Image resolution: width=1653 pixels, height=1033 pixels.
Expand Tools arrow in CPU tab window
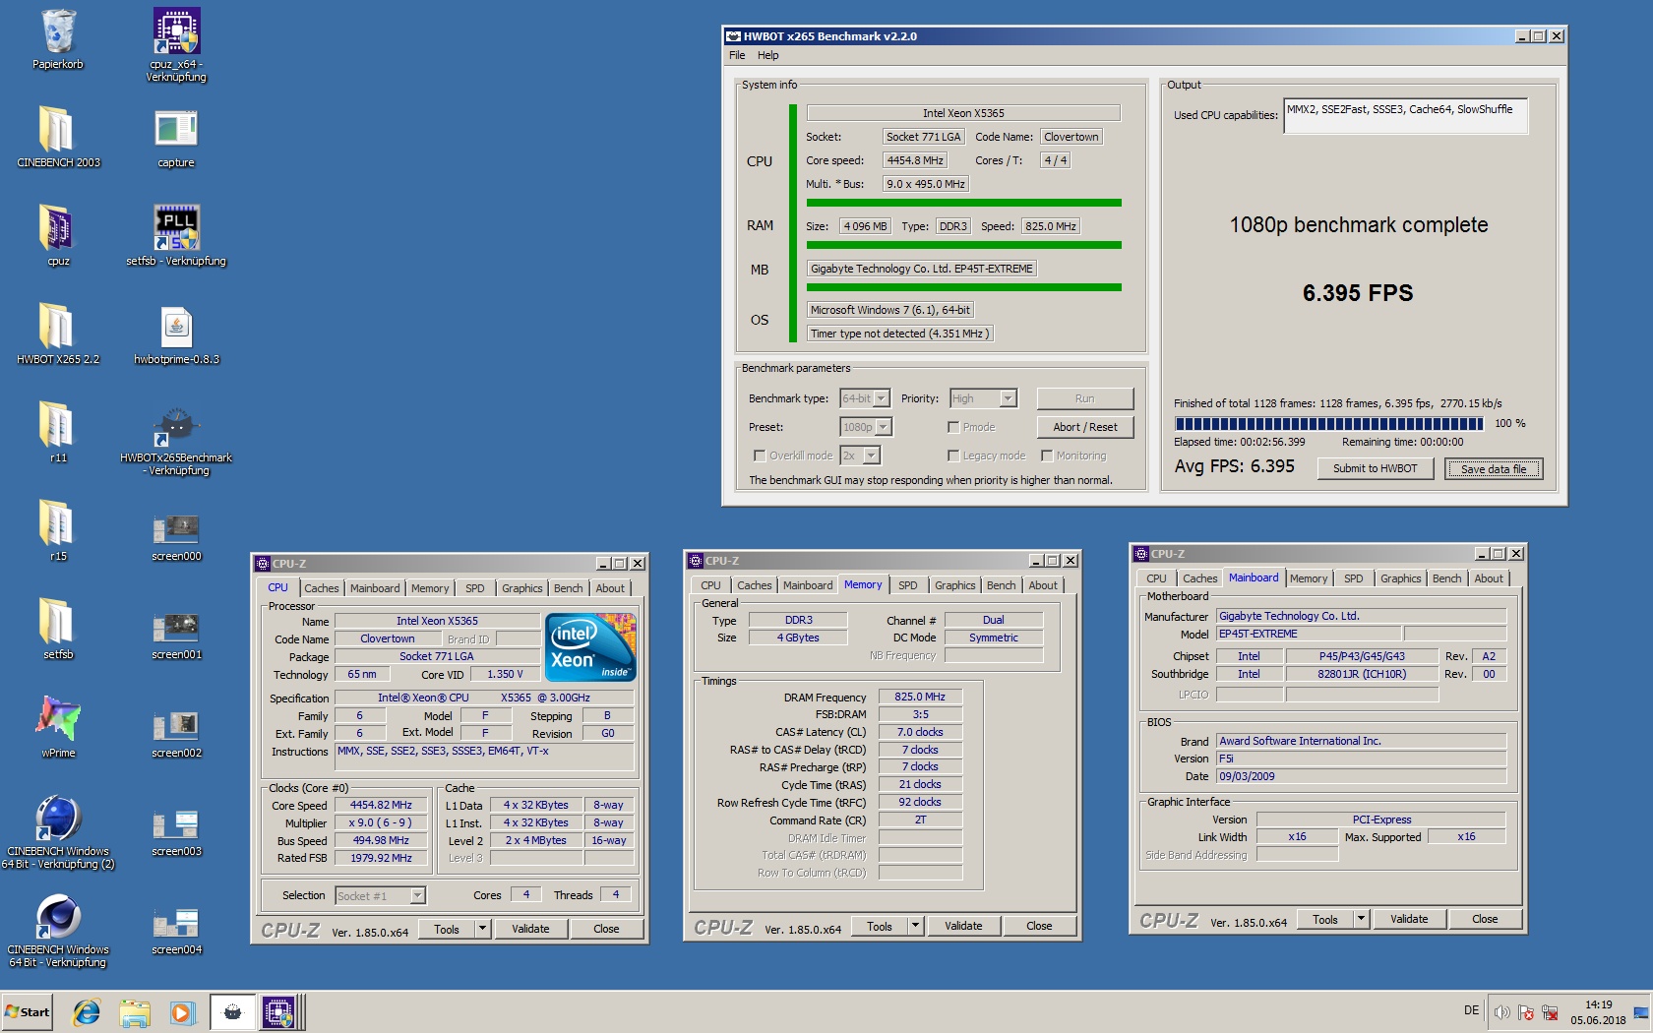(482, 929)
